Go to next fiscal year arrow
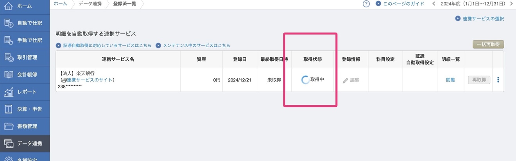 (511, 4)
